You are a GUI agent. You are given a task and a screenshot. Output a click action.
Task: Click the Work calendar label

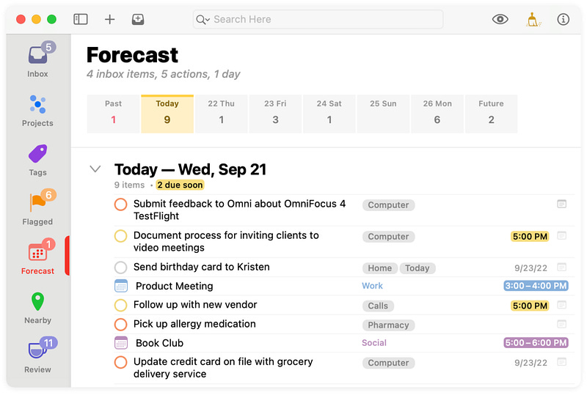pos(372,286)
